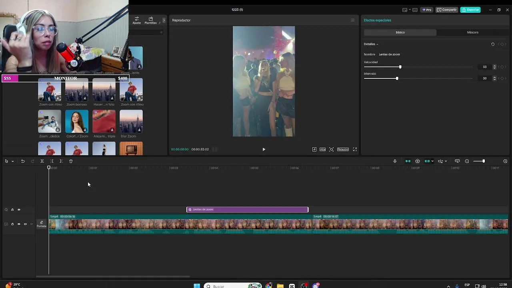Click the Windows Start button
Image resolution: width=512 pixels, height=288 pixels.
[x=197, y=286]
